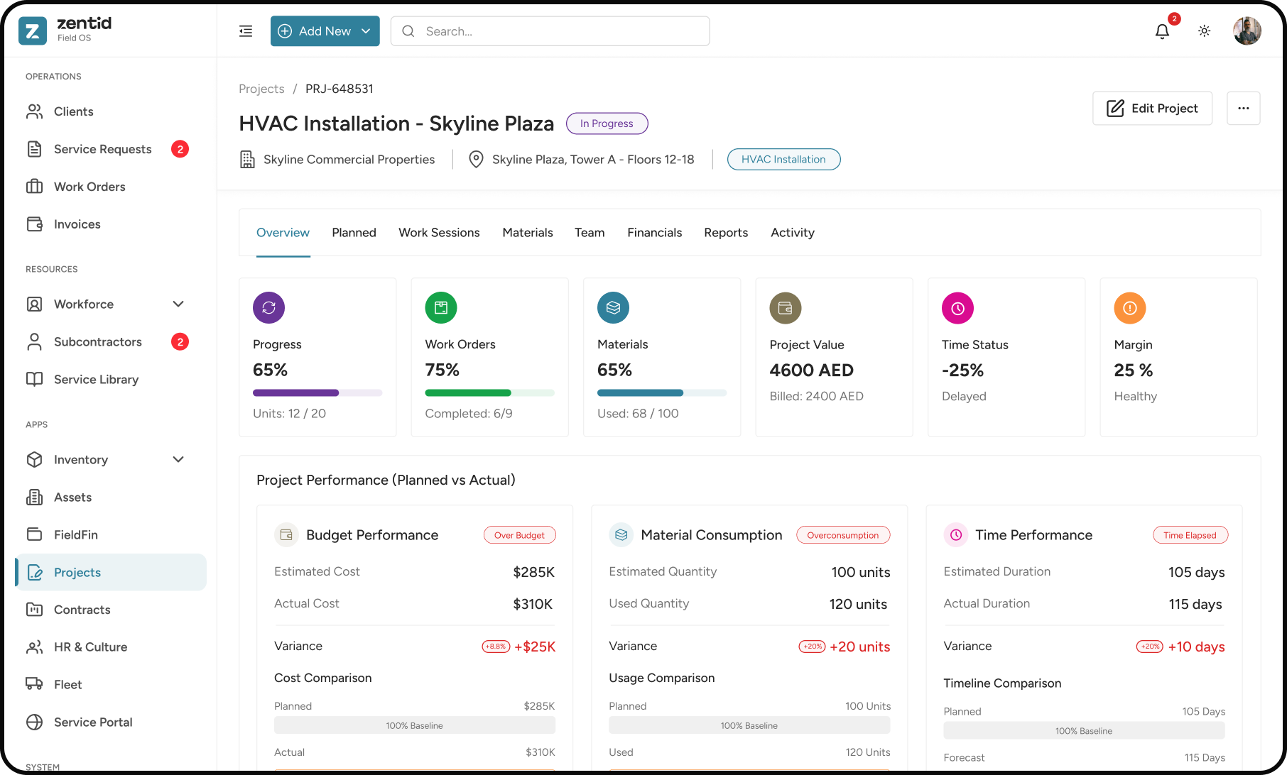Click the Over Budget badge
The width and height of the screenshot is (1287, 775).
coord(520,535)
